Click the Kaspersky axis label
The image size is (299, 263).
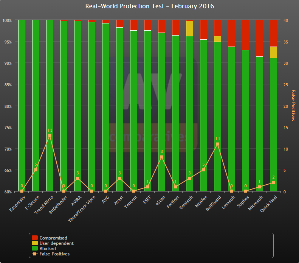[x=17, y=204]
